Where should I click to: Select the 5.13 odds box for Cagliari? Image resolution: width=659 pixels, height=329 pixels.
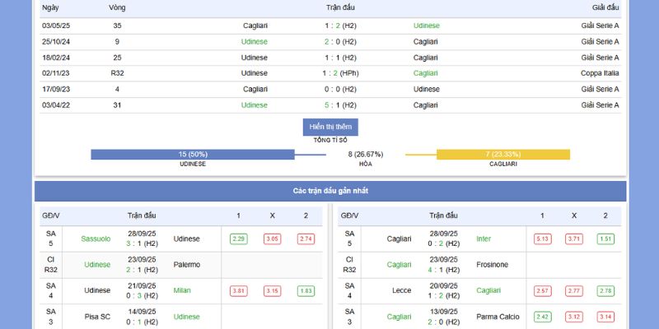click(x=542, y=239)
